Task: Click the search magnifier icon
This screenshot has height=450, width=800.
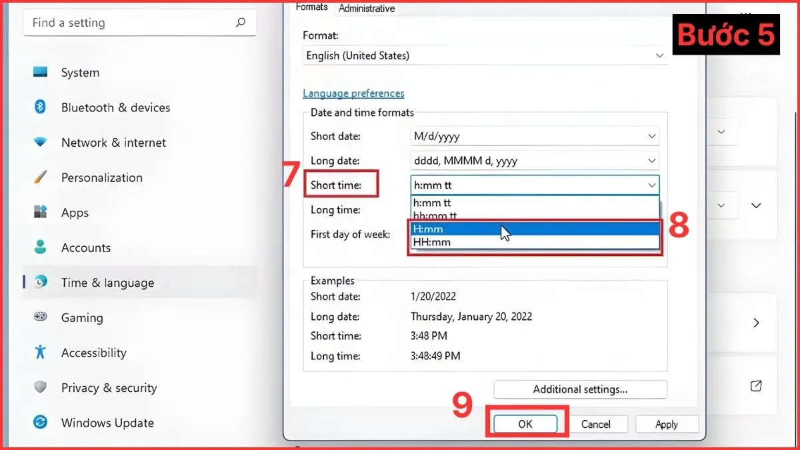Action: (240, 22)
